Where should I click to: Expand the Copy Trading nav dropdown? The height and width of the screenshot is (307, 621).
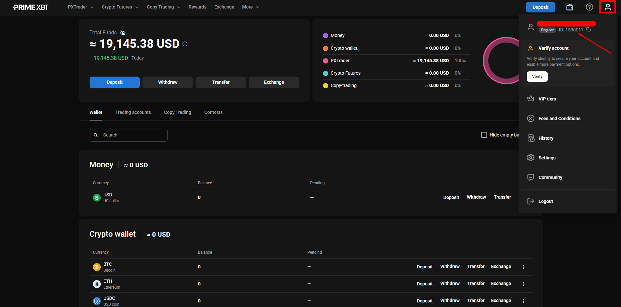pos(163,7)
